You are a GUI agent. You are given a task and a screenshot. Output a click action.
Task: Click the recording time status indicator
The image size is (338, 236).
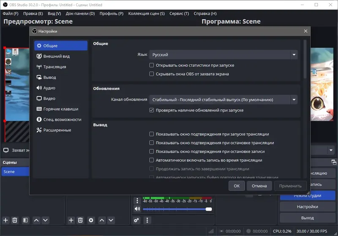(257, 231)
